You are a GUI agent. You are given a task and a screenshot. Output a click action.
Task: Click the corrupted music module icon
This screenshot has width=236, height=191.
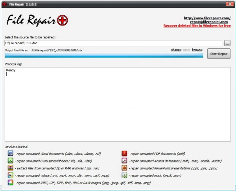(x=124, y=175)
